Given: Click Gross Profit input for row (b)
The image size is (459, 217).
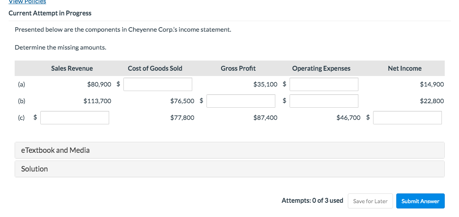Looking at the screenshot, I should (x=241, y=101).
